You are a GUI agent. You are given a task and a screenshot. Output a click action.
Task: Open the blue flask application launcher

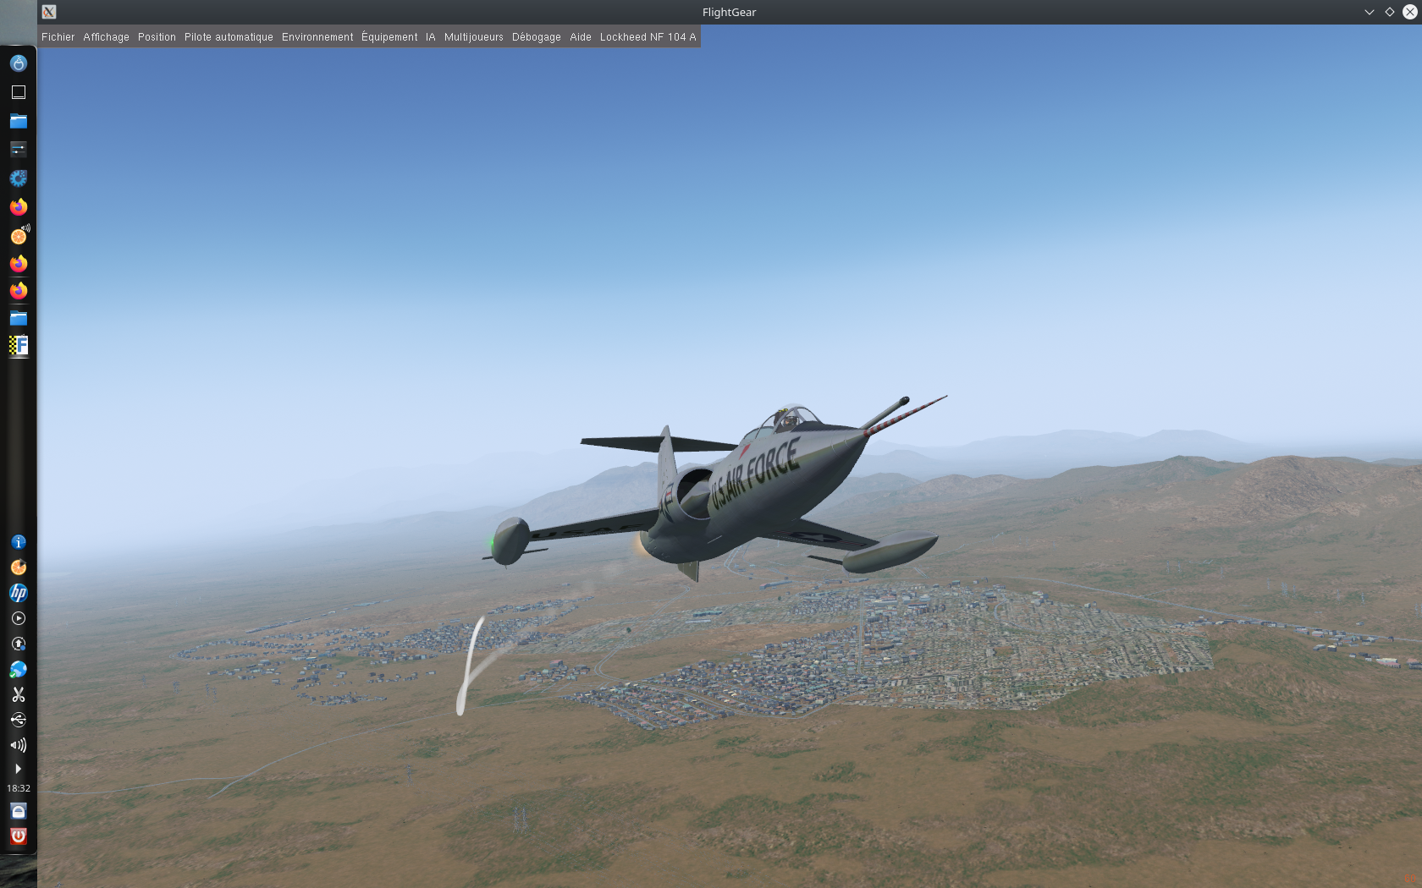19,63
